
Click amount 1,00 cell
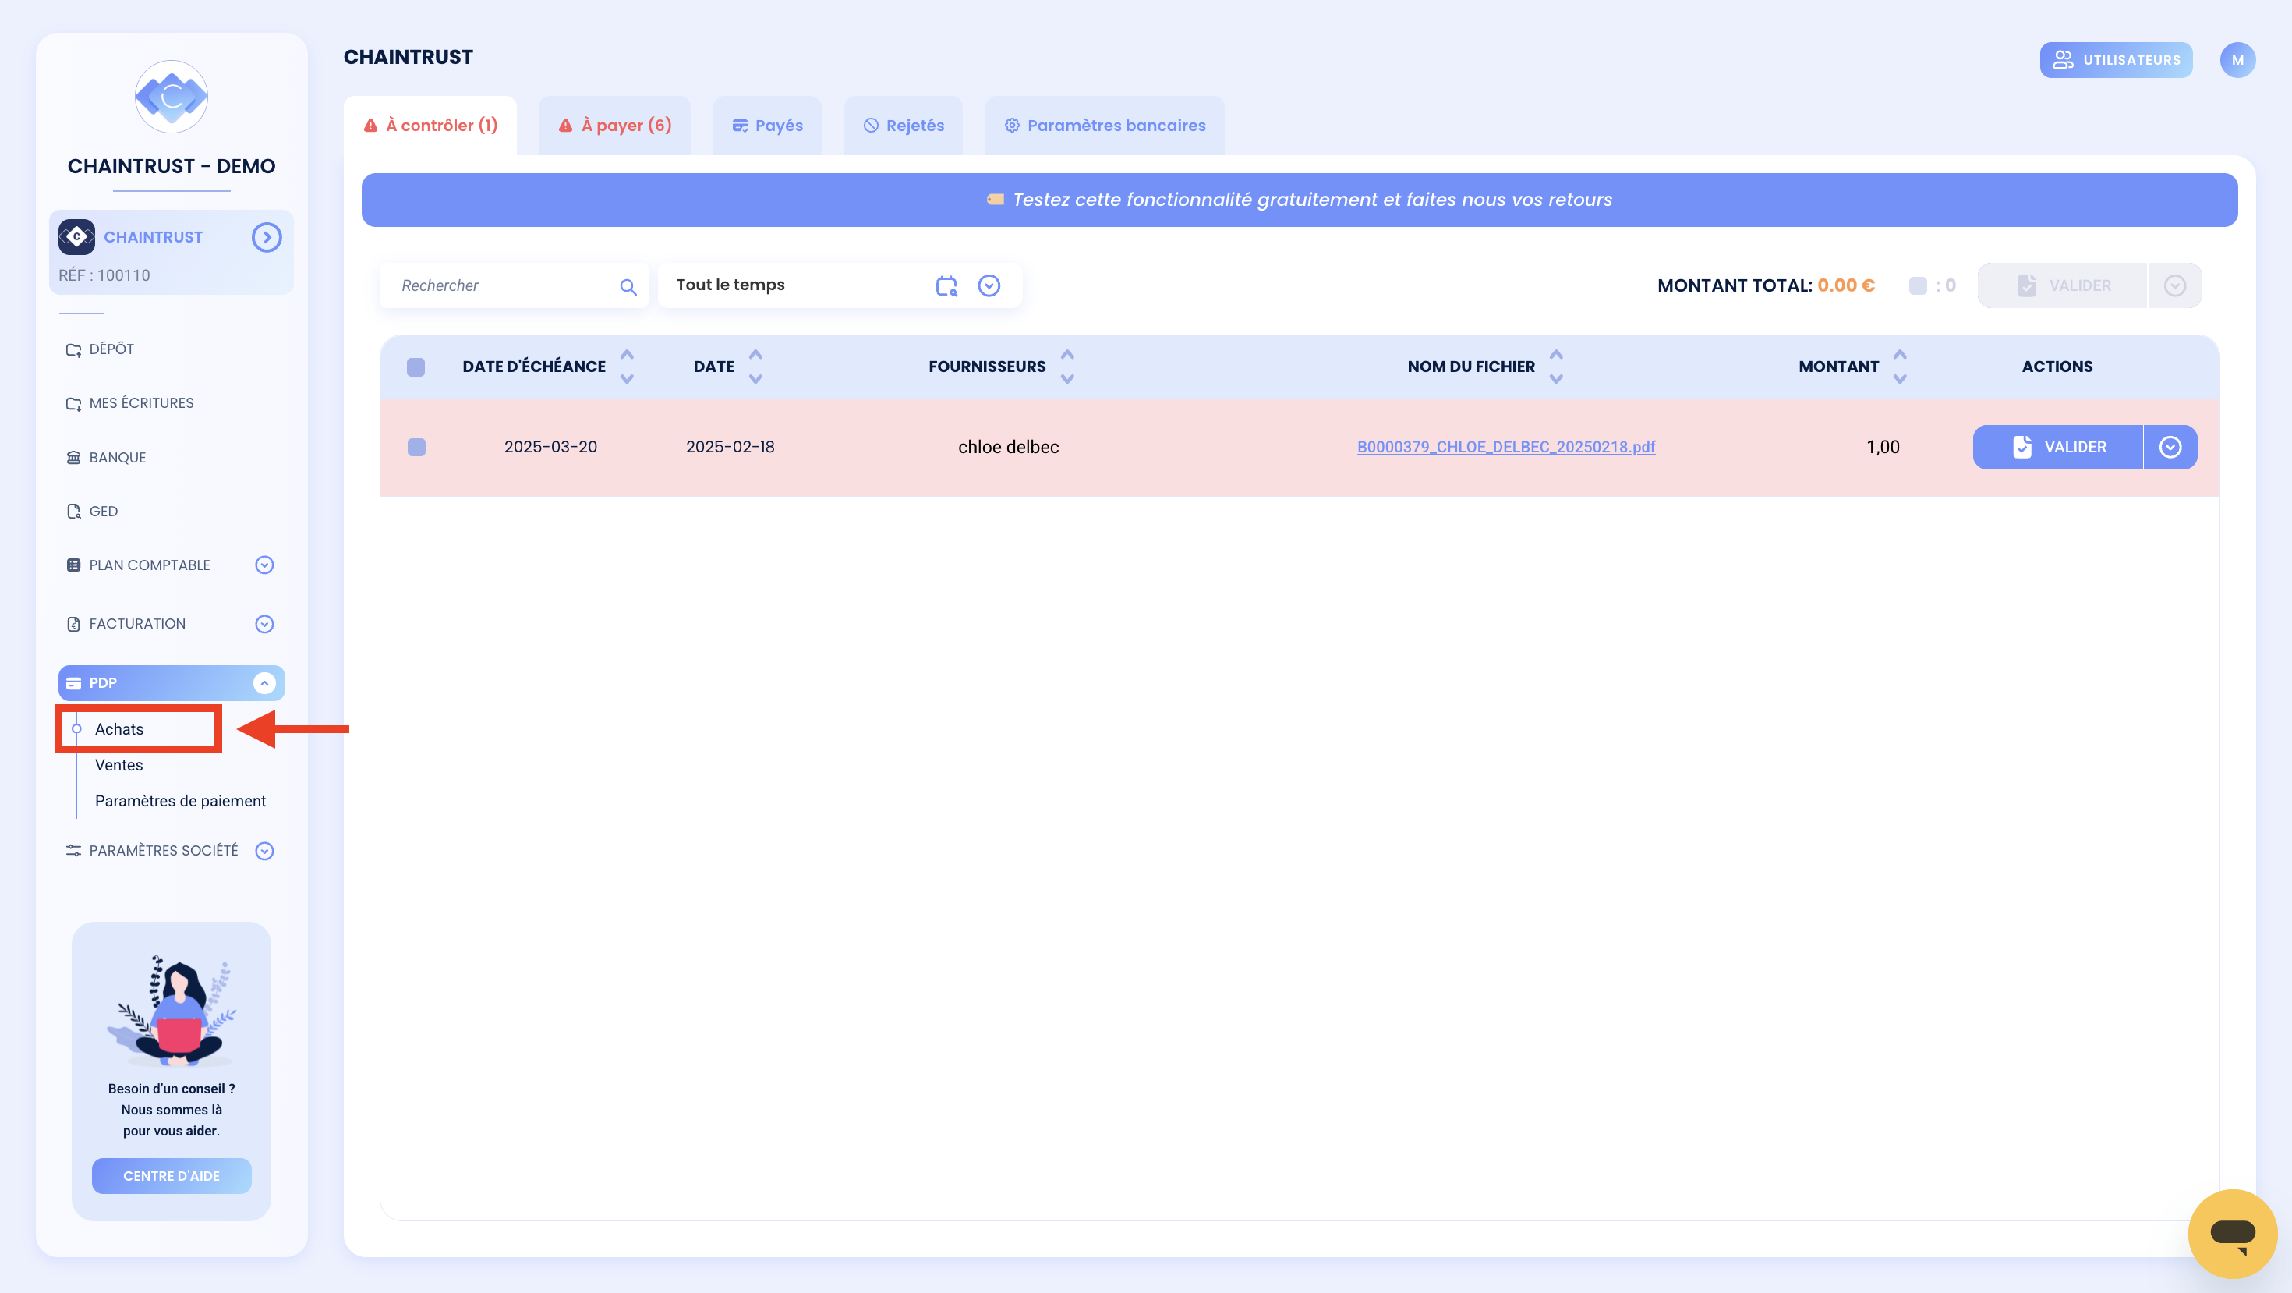point(1883,447)
